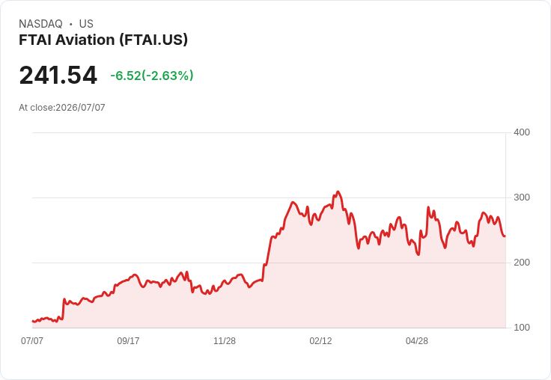The image size is (551, 380).
Task: Click the -6.52(-2.63%) change text
Action: point(152,76)
